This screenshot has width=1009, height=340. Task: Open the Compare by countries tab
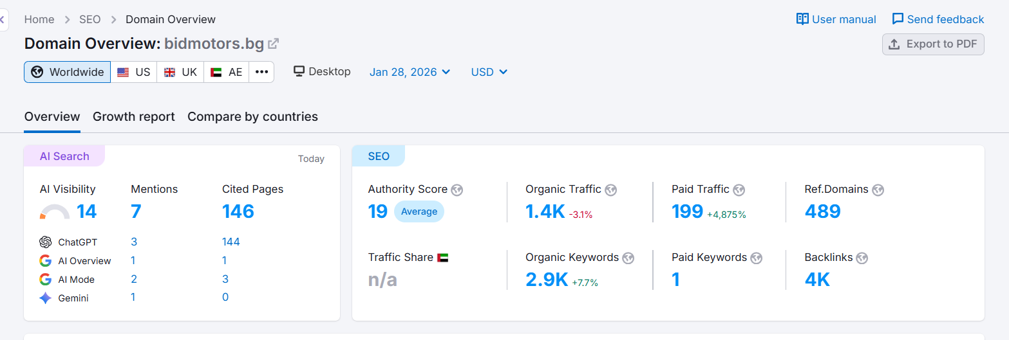tap(252, 117)
